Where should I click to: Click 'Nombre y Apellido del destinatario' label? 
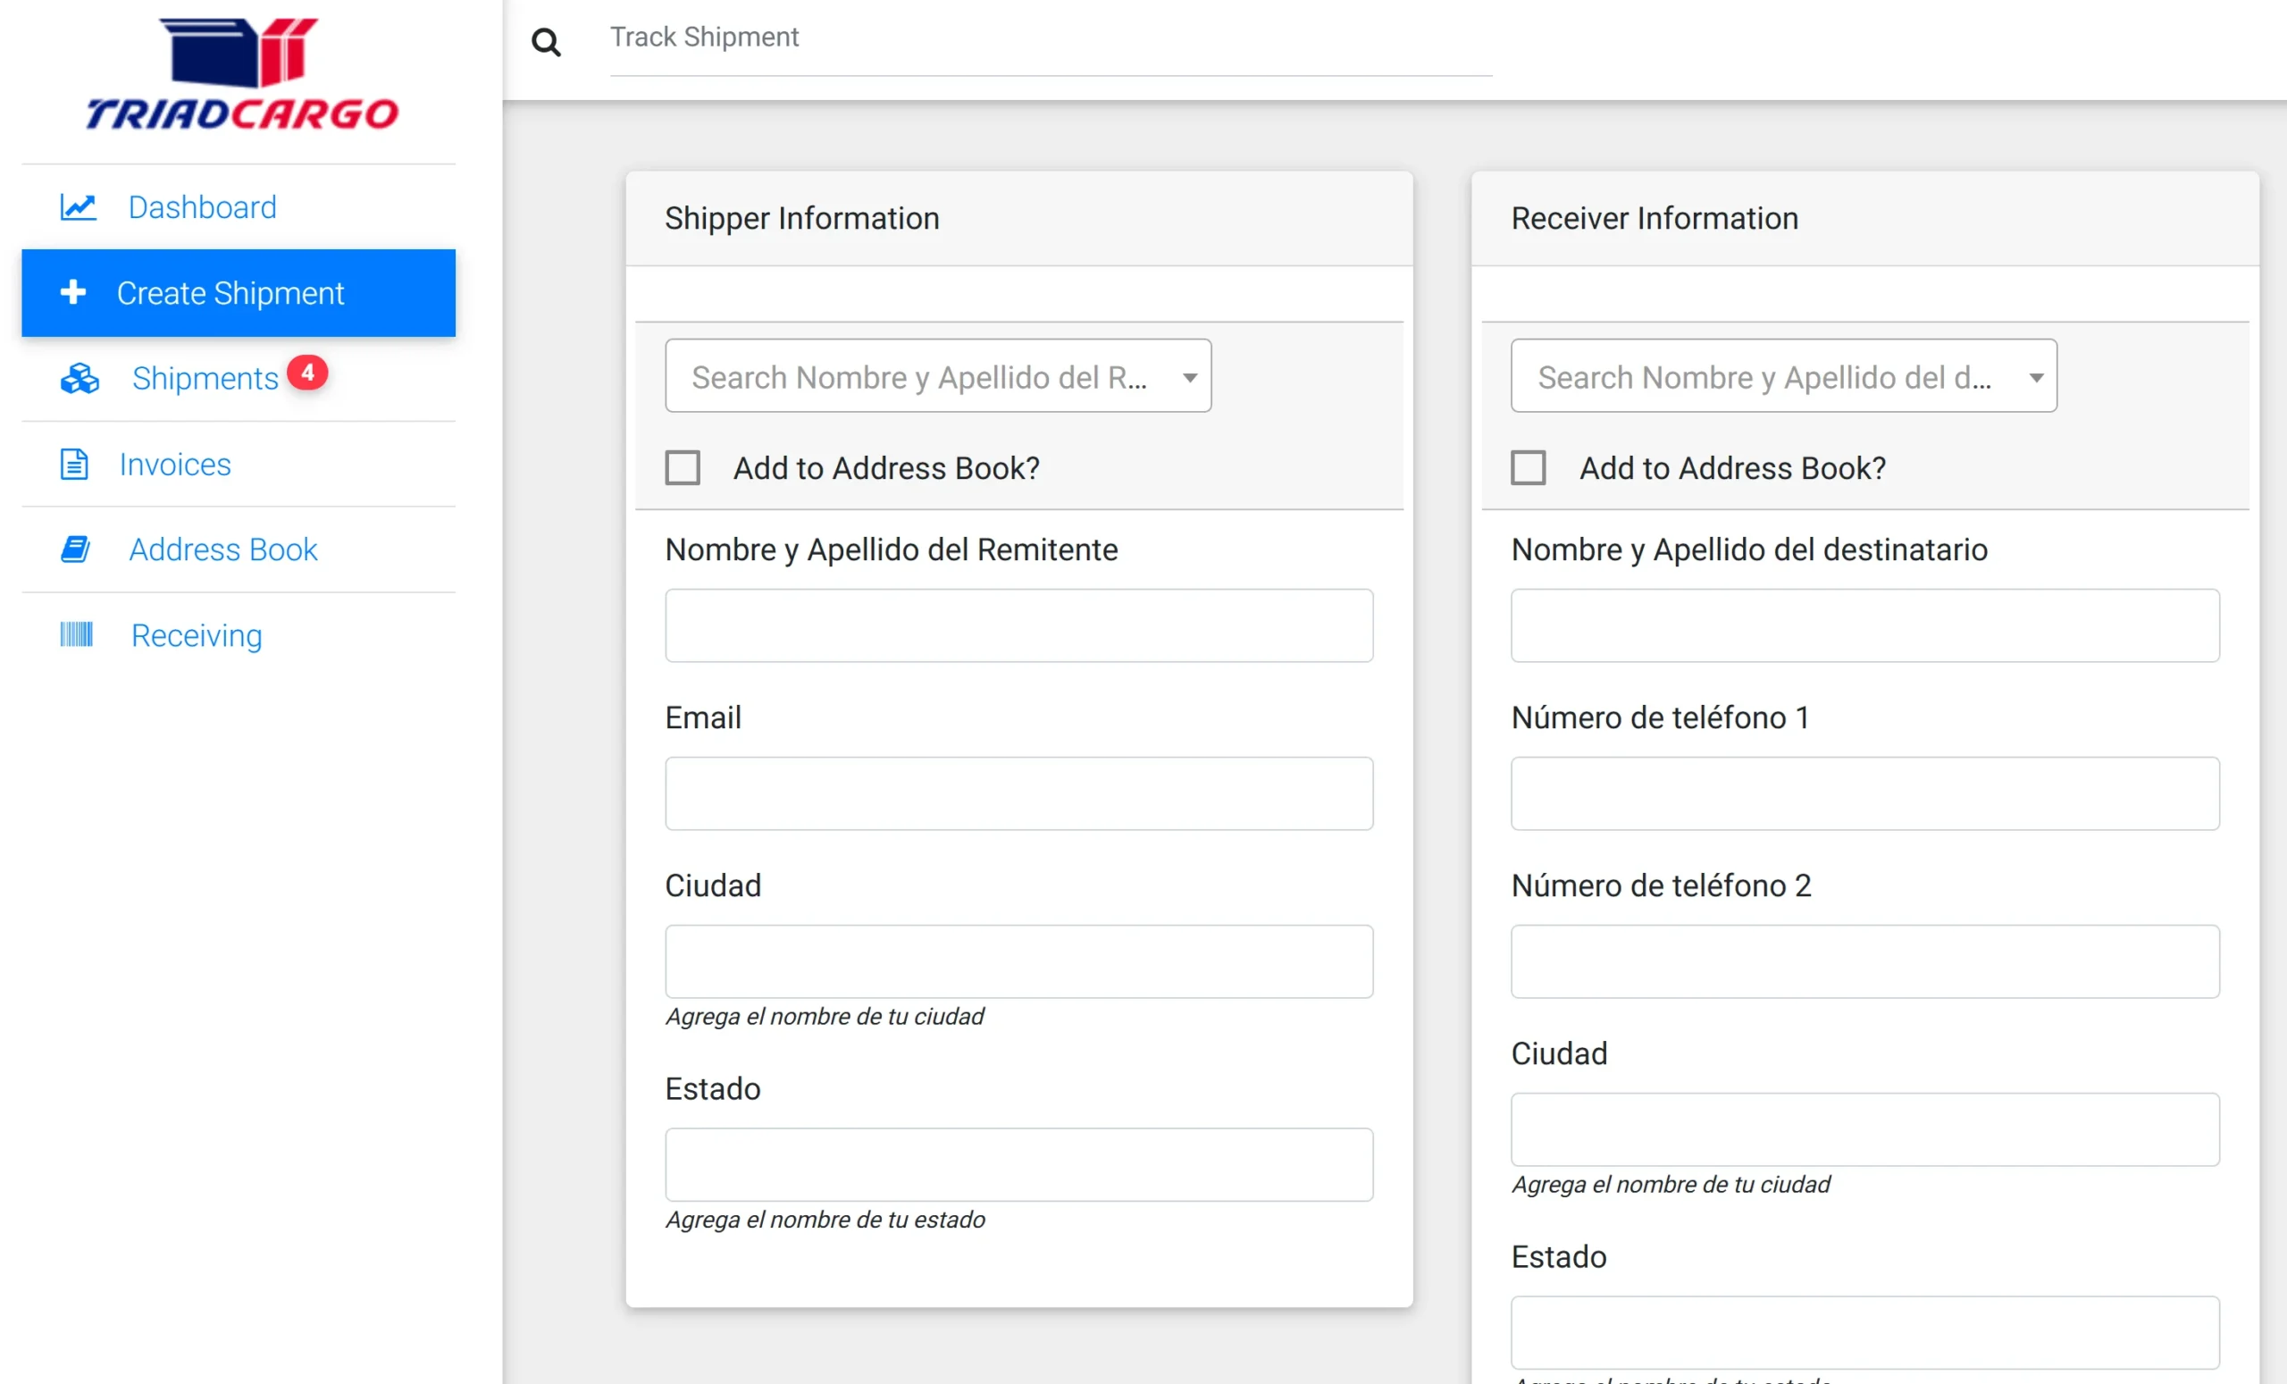pos(1748,549)
